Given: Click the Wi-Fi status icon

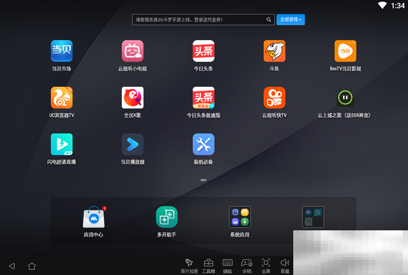Looking at the screenshot, I should pyautogui.click(x=382, y=5).
